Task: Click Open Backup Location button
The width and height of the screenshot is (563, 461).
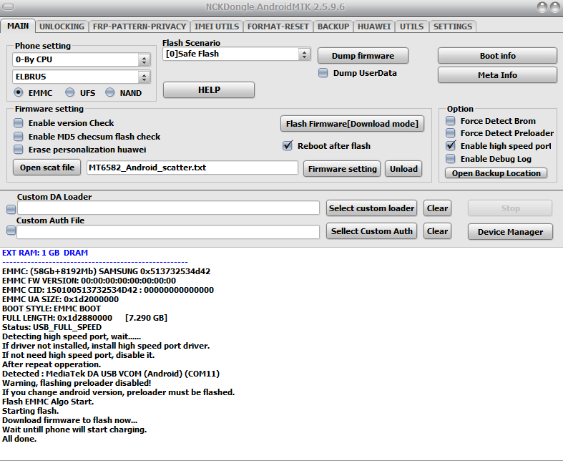Action: [x=496, y=173]
